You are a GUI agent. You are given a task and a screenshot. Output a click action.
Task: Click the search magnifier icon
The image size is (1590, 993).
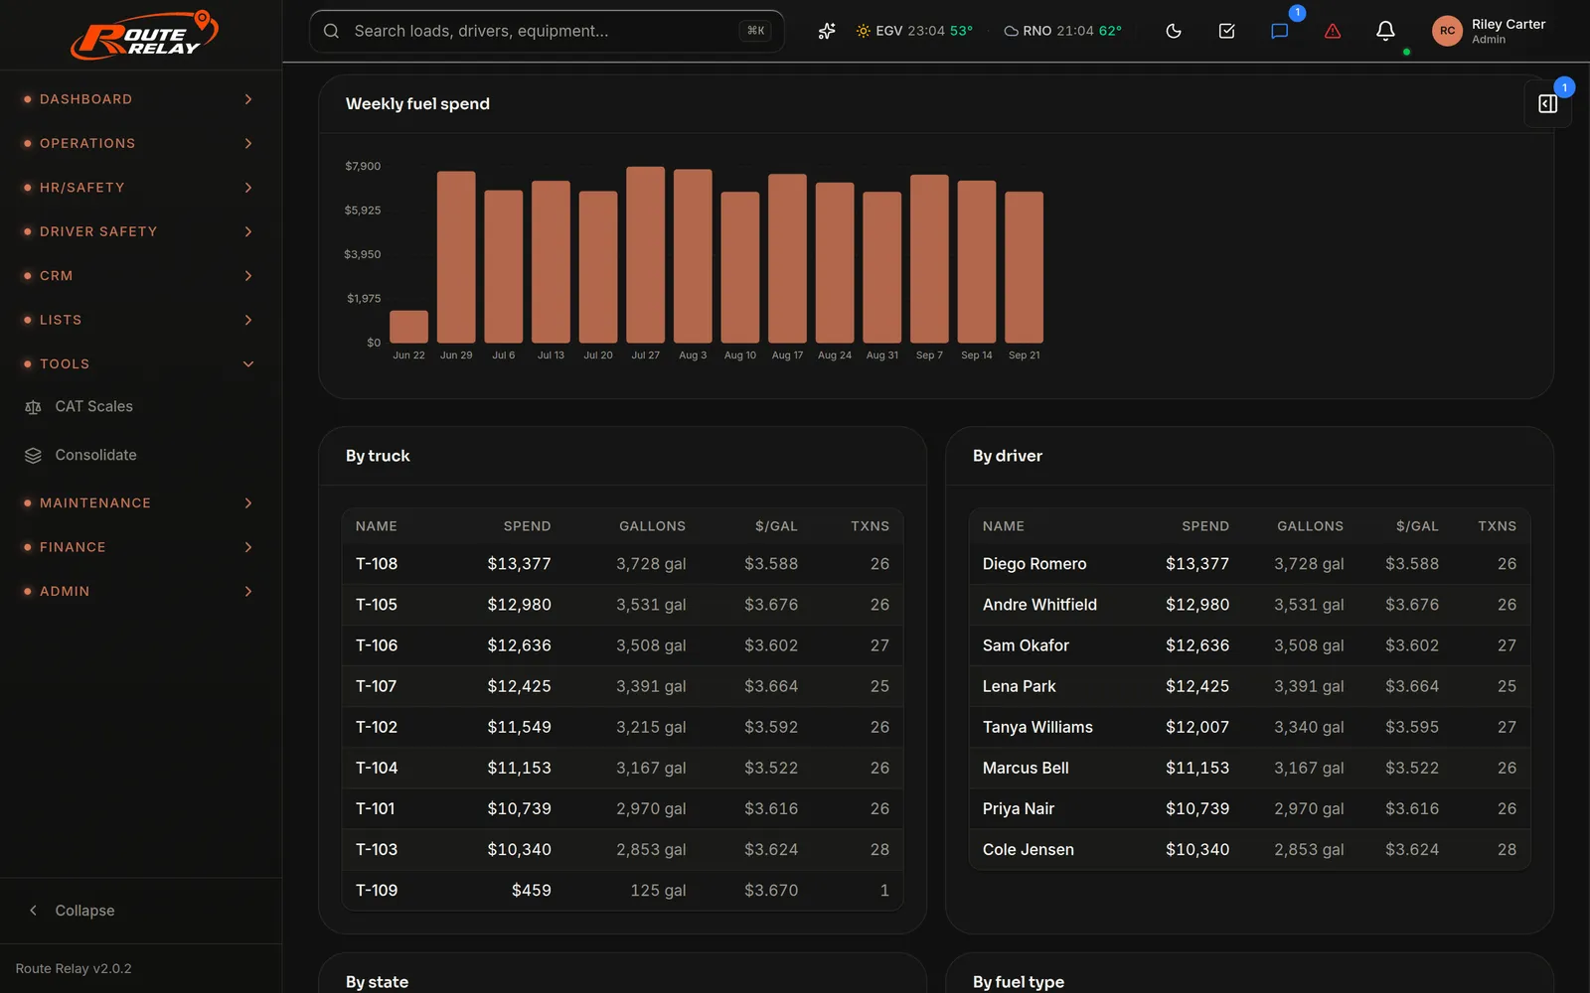pos(332,31)
